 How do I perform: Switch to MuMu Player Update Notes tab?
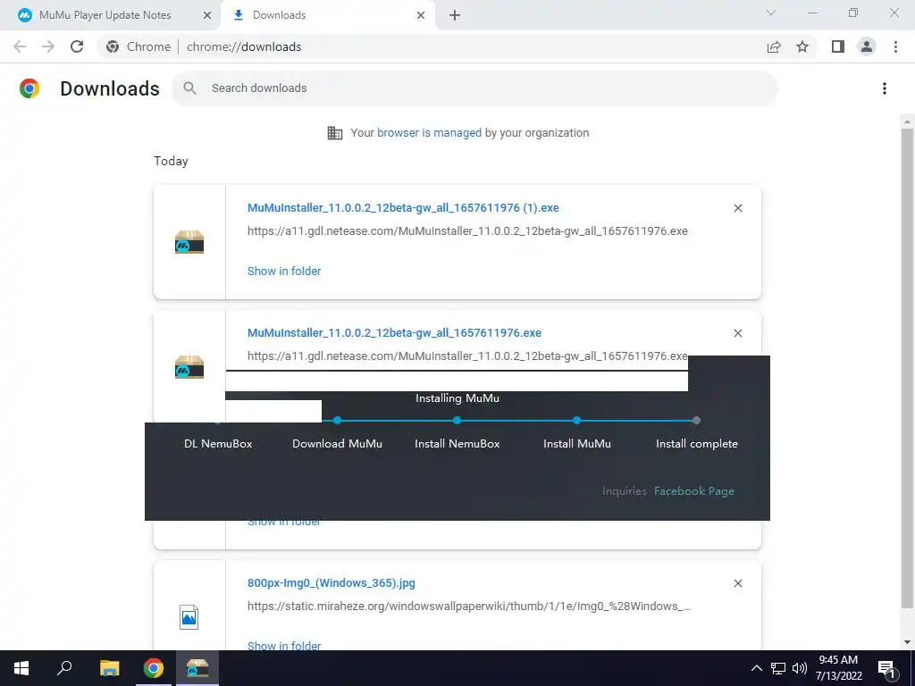pos(106,15)
